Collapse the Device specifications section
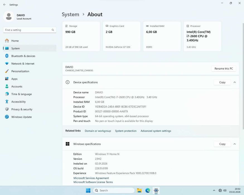Screen dimensions: 244x195 [235, 82]
